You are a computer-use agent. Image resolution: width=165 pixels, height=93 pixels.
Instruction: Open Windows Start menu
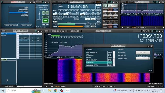coord(3,91)
